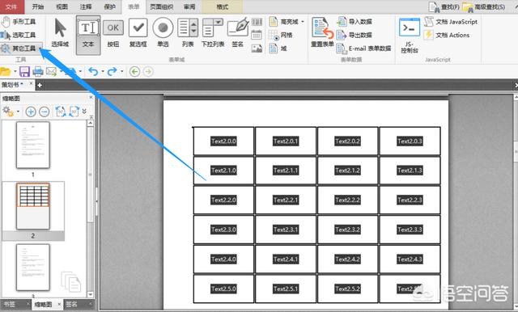This screenshot has width=518, height=312.
Task: Switch to the 格式 ribbon tab
Action: point(222,6)
